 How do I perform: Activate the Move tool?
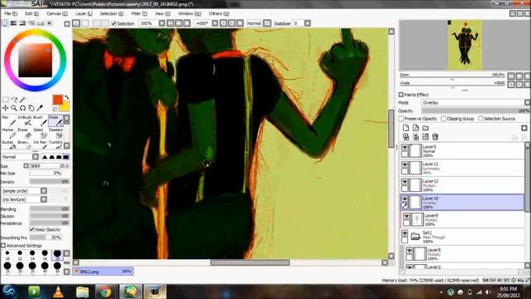(6, 108)
